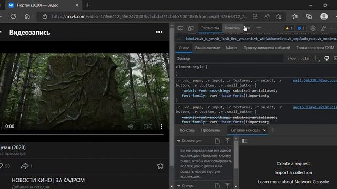Close the Портал (2020) tab

(77, 5)
